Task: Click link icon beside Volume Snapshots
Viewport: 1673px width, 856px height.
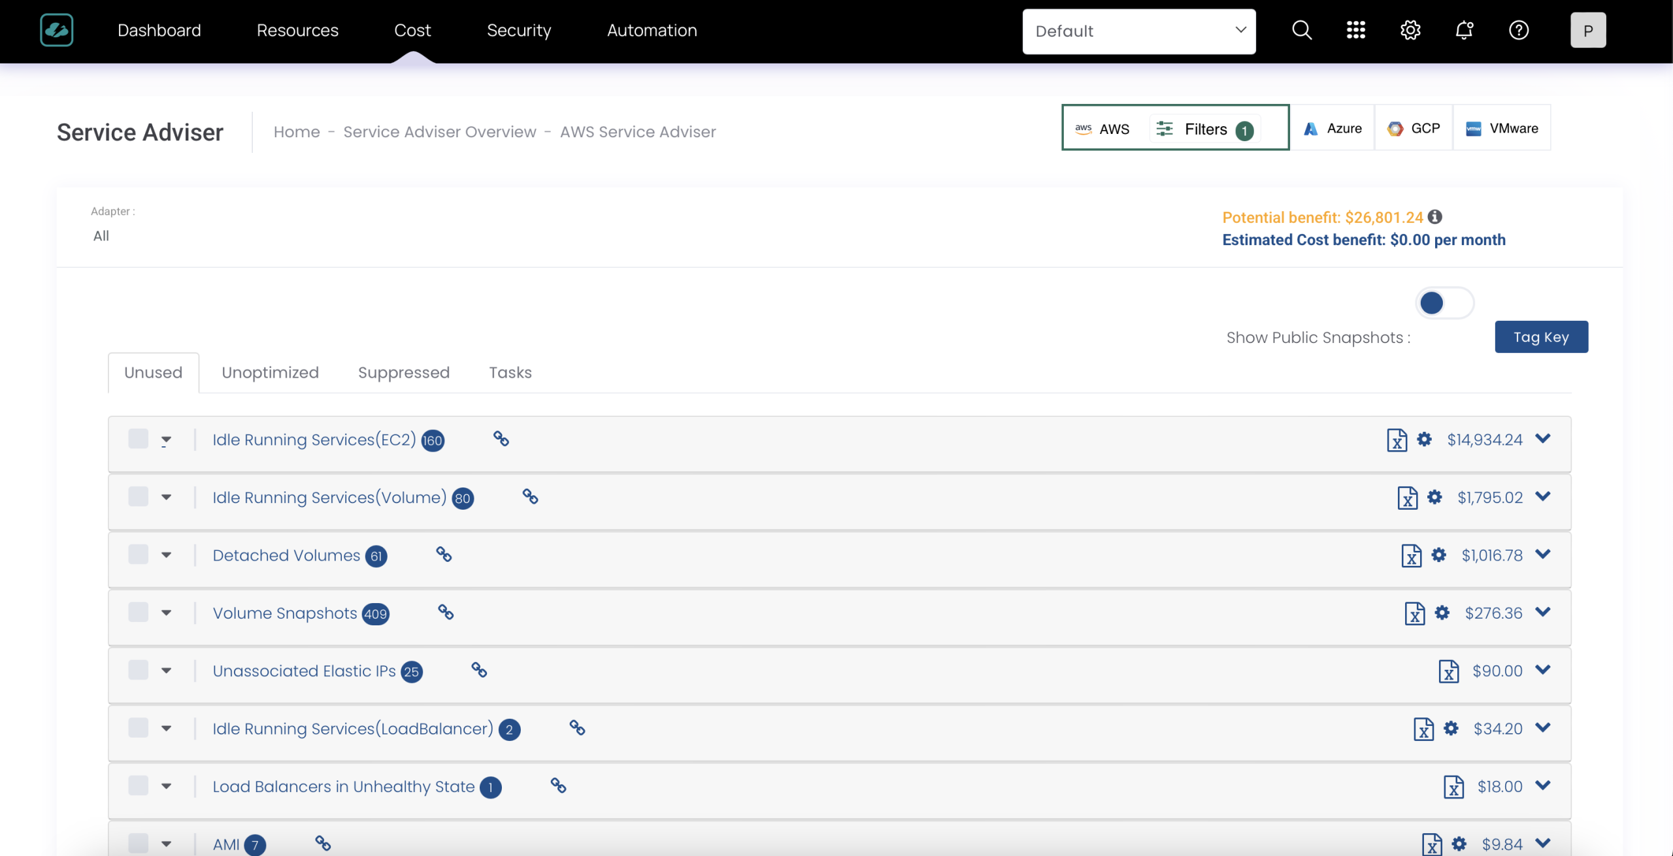Action: coord(446,612)
